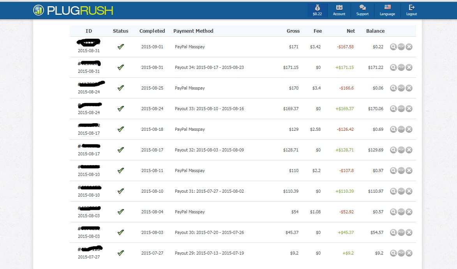
Task: Open magnifier for the $110 PayPal Masspay row
Action: tap(393, 171)
